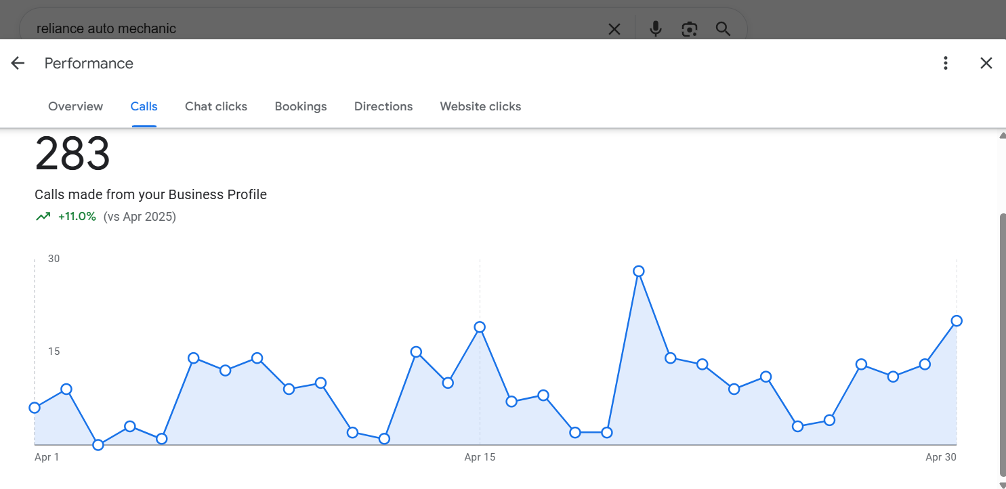The image size is (1006, 489).
Task: Click the vertical scrollbar thumb
Action: point(1003,345)
